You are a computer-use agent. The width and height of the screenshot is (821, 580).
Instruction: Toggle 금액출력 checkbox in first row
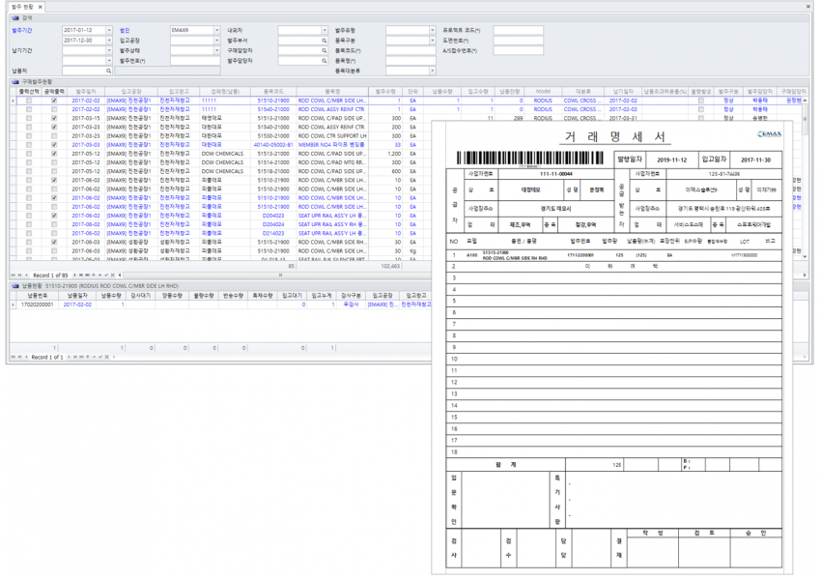pyautogui.click(x=54, y=100)
